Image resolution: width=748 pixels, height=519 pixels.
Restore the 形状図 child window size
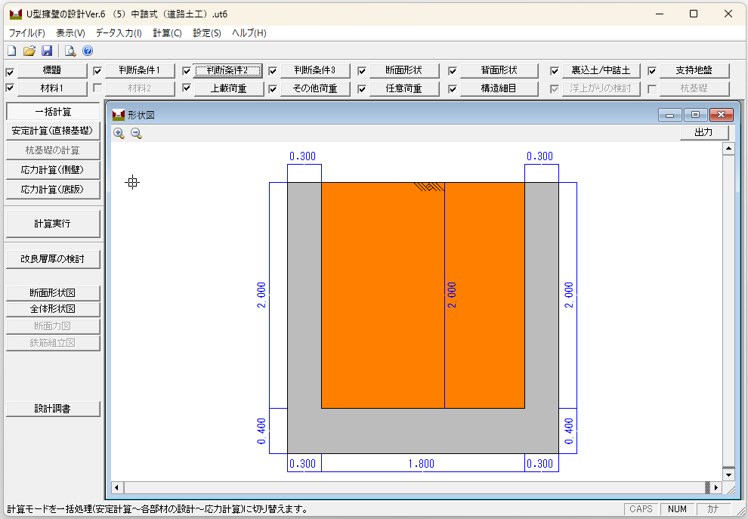pyautogui.click(x=695, y=115)
